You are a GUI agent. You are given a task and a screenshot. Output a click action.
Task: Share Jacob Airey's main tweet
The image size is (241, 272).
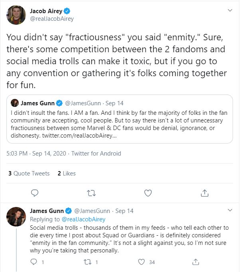[x=205, y=193]
